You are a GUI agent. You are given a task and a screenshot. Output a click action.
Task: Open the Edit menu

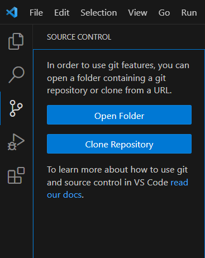pos(62,13)
